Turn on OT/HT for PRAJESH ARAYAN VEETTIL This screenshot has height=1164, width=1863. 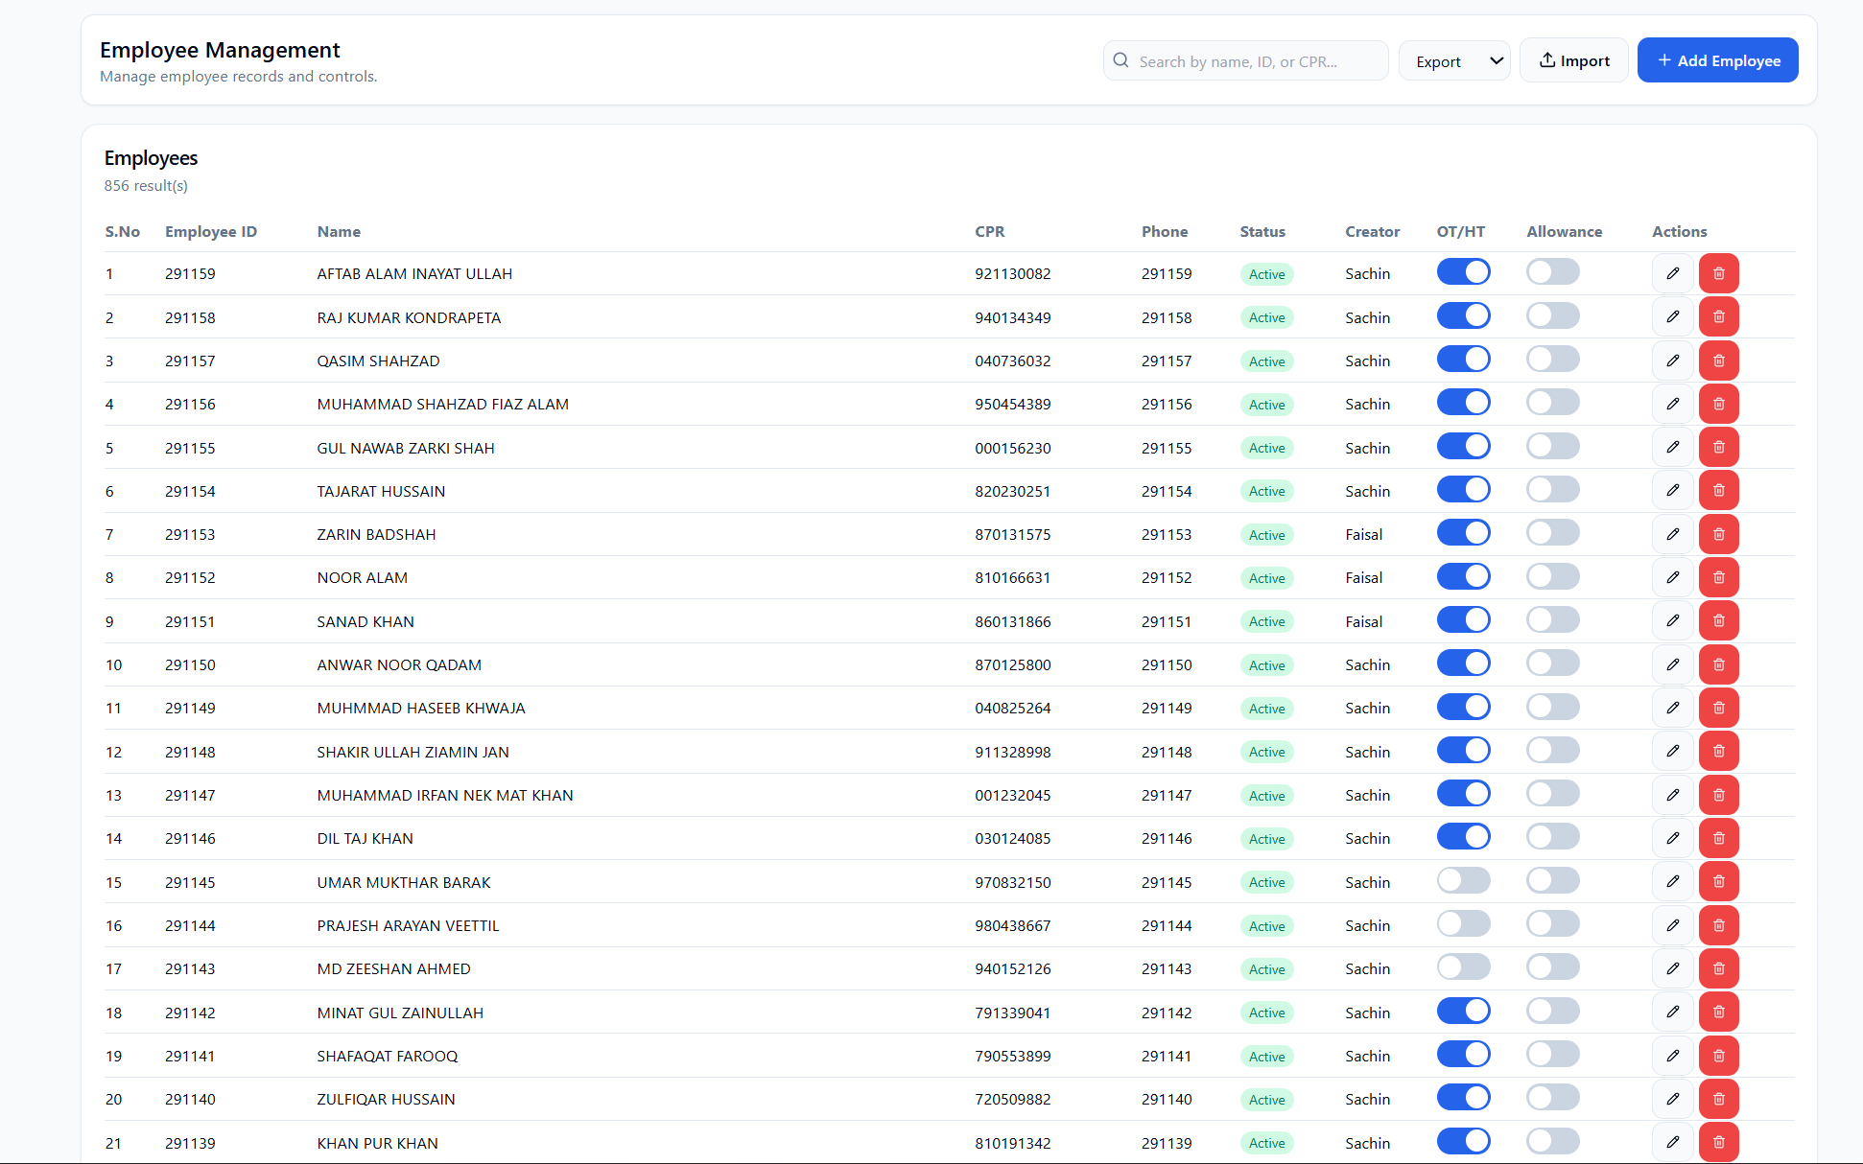click(1463, 924)
